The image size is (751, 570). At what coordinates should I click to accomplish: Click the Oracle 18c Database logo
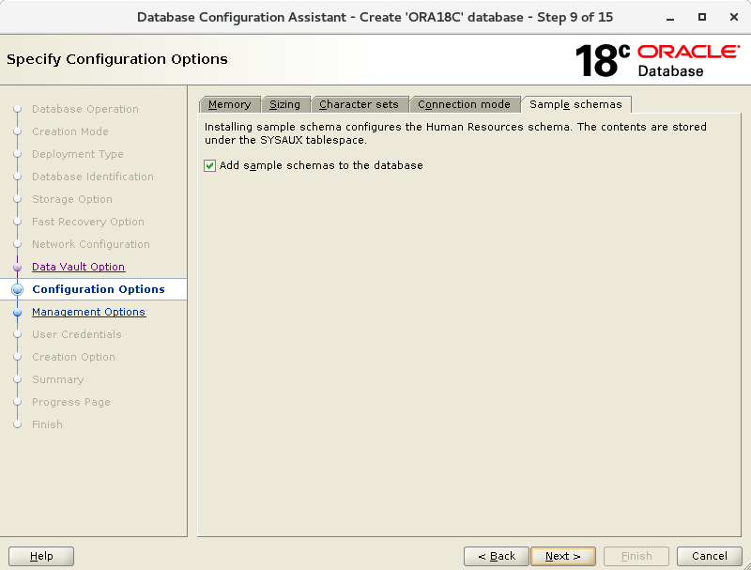tap(658, 60)
